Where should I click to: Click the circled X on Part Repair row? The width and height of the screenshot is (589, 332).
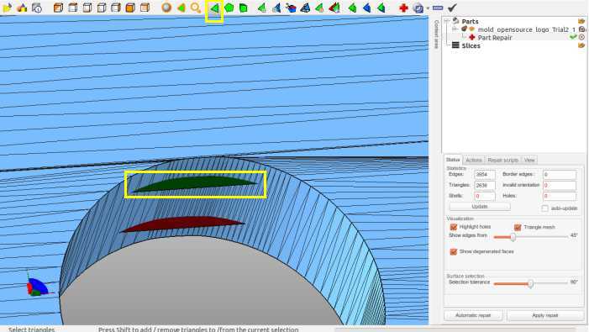click(582, 37)
